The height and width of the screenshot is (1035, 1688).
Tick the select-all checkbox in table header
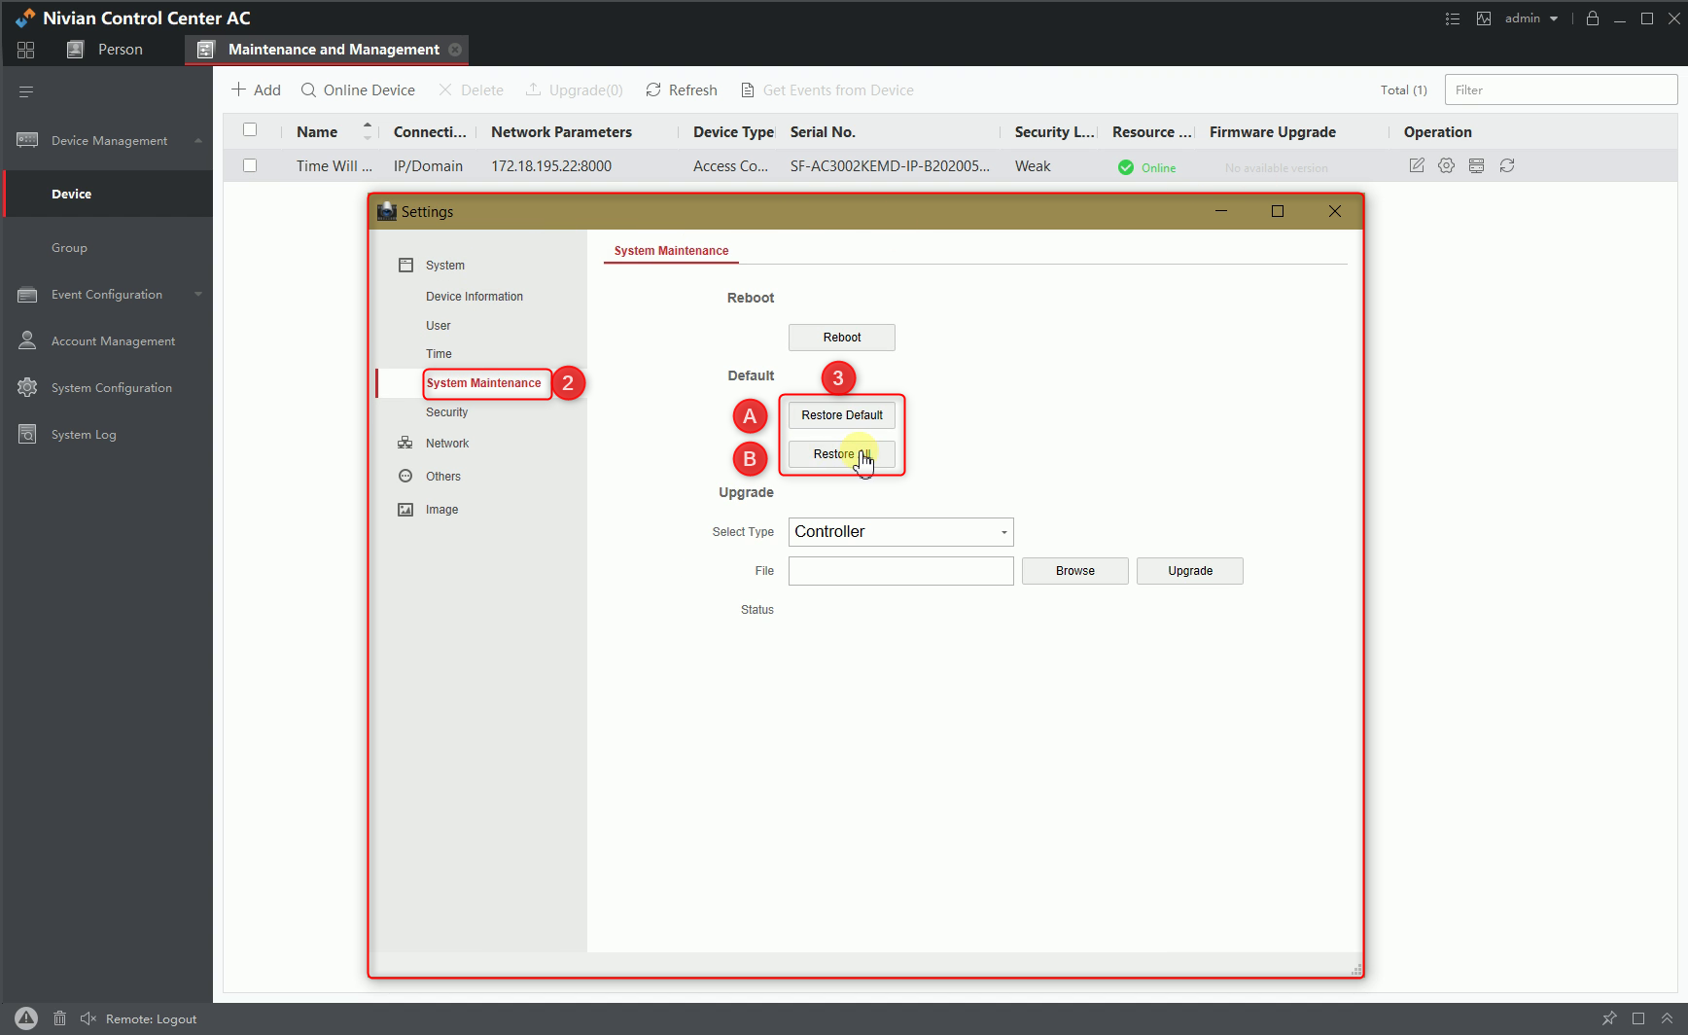(x=250, y=130)
